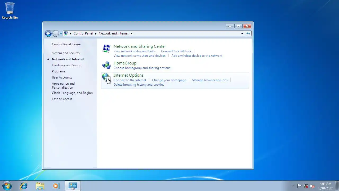This screenshot has height=191, width=339.
Task: Expand the arrow after Control Panel breadcrumb
Action: [x=96, y=33]
